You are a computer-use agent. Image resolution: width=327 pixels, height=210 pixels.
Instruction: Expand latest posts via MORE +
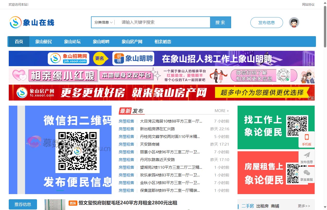click(x=222, y=111)
